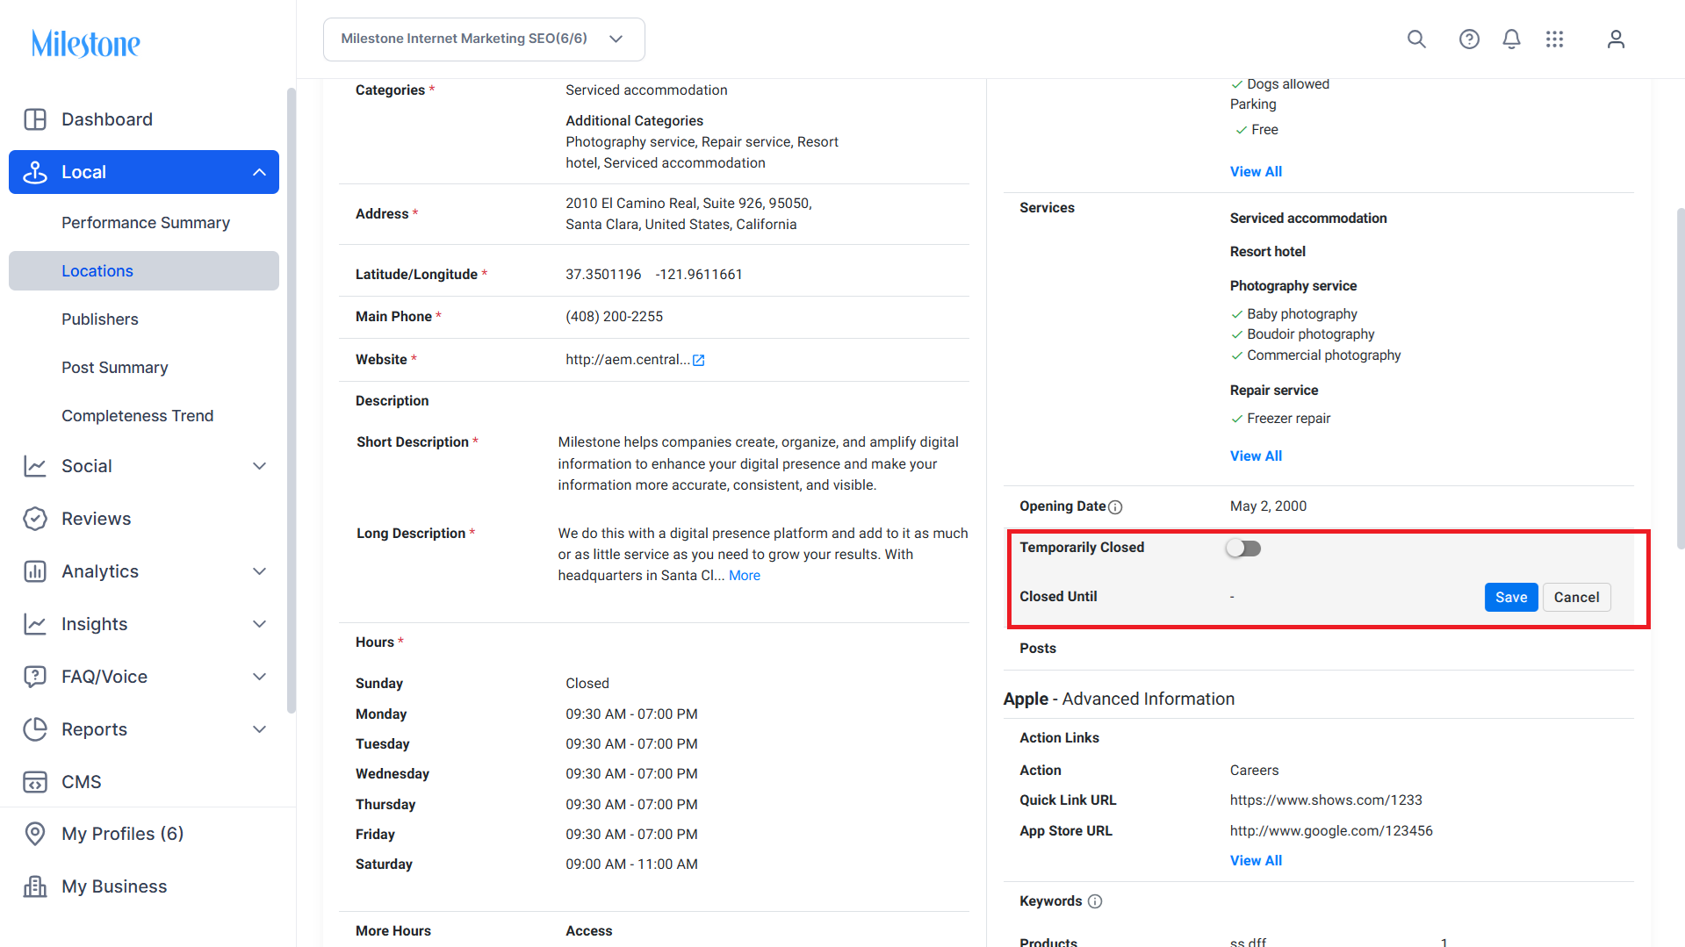Click the latitude value 37.3501196
Image resolution: width=1685 pixels, height=947 pixels.
click(x=603, y=275)
